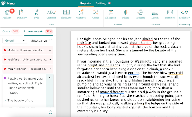The image size is (192, 117).
Task: Click the underlined word except
Action: (x=133, y=73)
